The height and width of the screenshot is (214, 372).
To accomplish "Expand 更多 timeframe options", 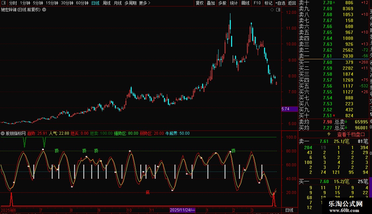I will click(x=145, y=3).
